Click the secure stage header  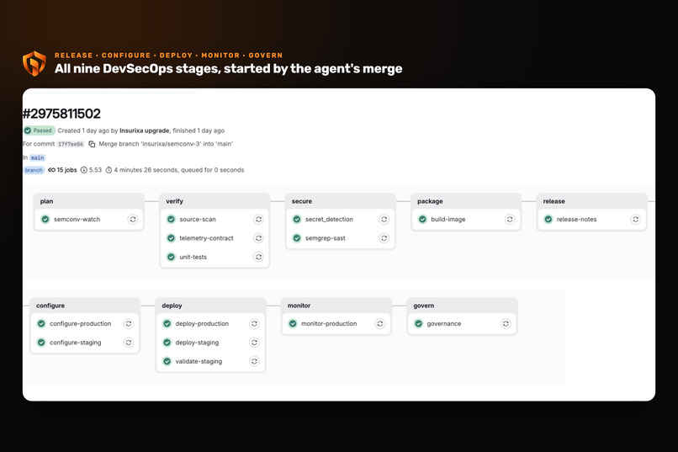pos(341,201)
